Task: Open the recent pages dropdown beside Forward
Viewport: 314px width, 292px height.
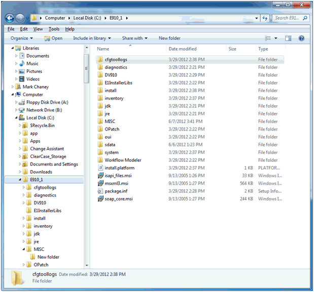Action: (27, 18)
